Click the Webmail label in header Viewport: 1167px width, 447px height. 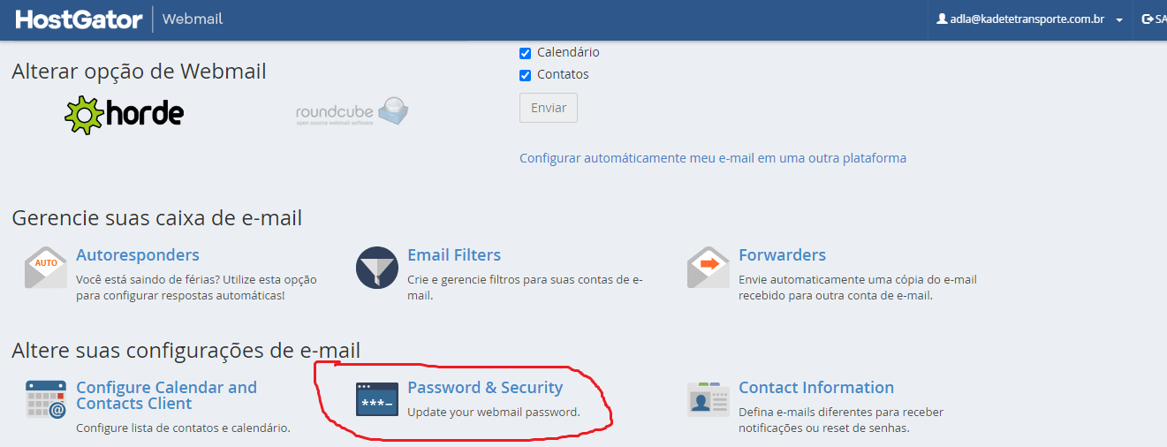tap(193, 19)
